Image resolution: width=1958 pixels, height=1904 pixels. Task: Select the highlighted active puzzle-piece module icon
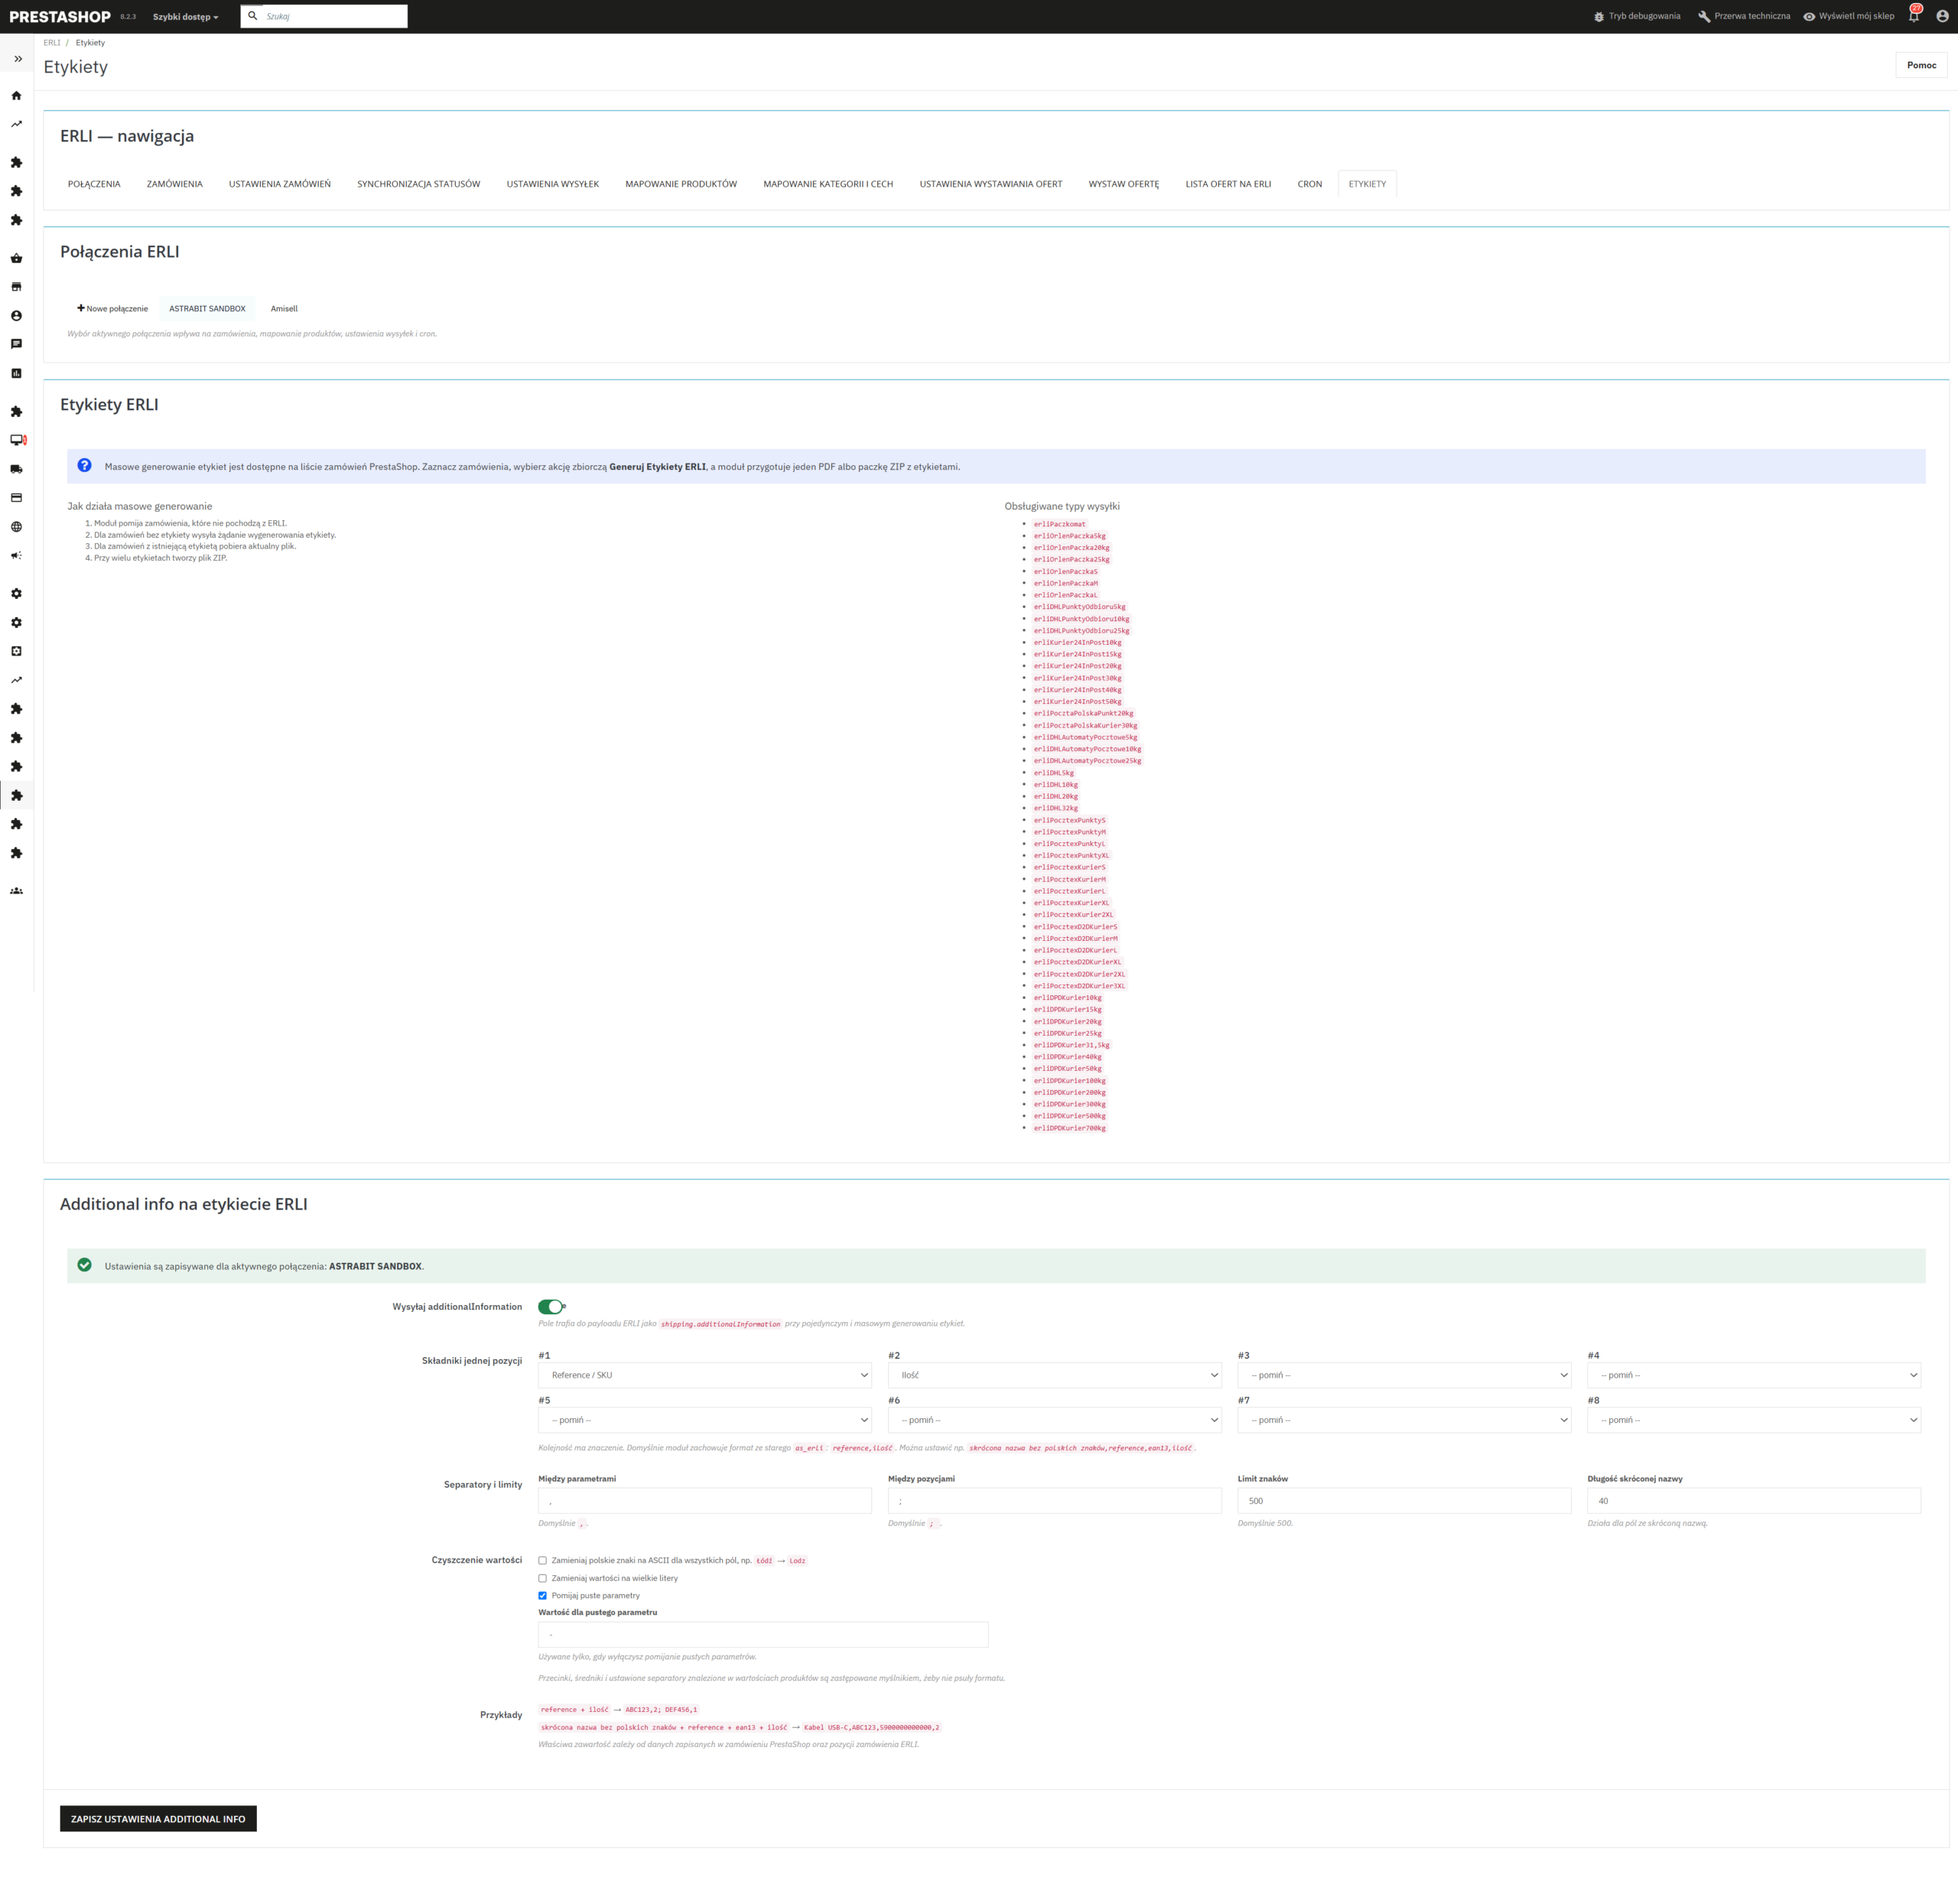(x=16, y=796)
